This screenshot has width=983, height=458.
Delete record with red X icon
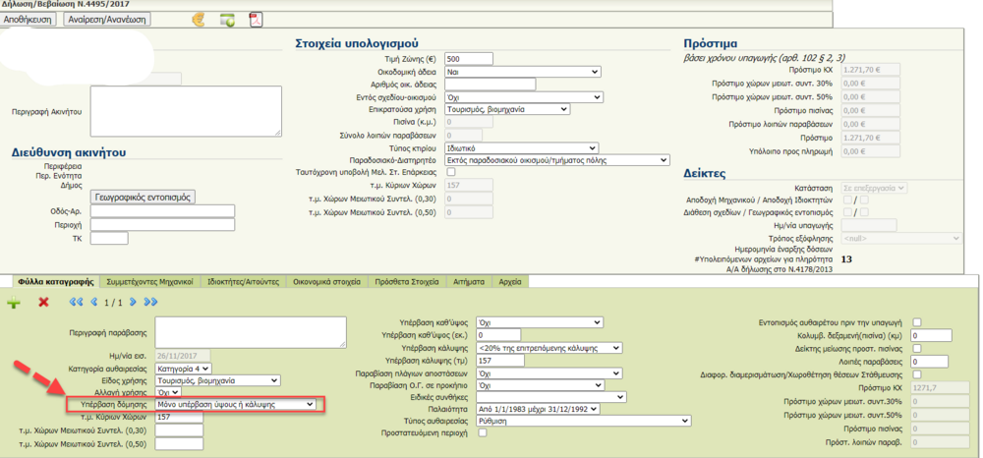[43, 302]
